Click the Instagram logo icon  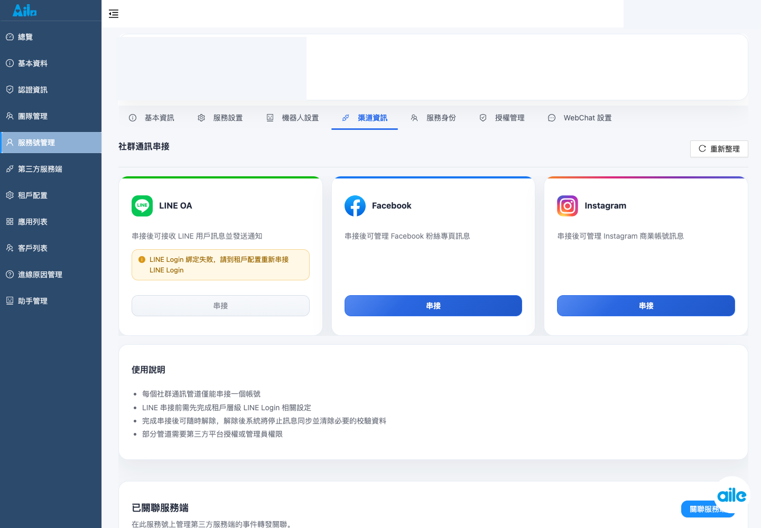tap(568, 206)
